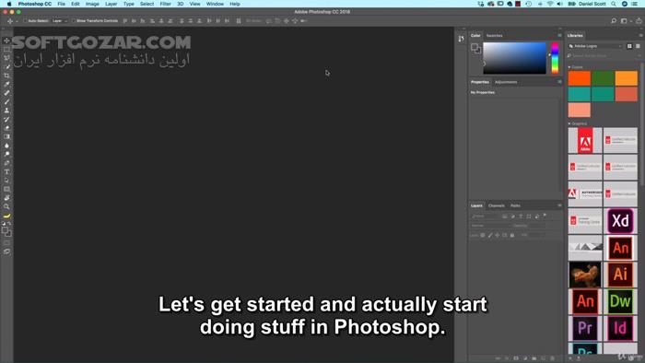Collapse the Graphics section in Libraries

tap(569, 123)
